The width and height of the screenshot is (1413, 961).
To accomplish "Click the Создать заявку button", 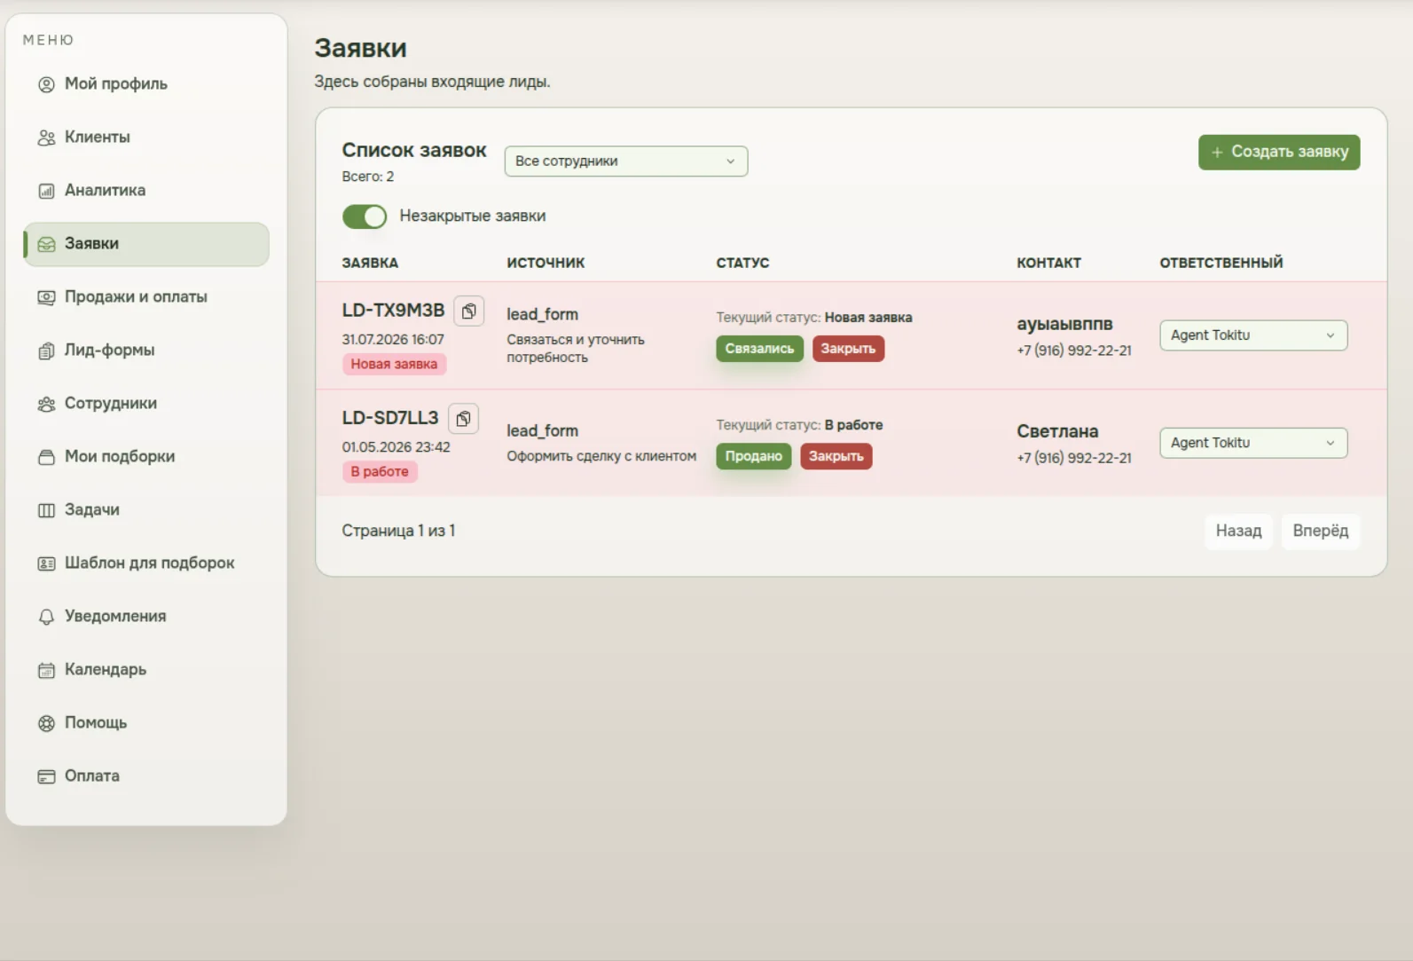I will pos(1279,152).
